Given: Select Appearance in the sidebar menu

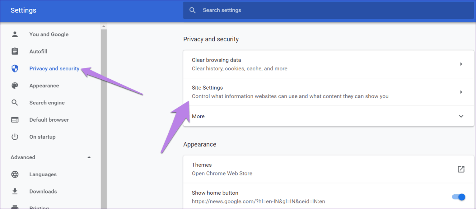Looking at the screenshot, I should tap(44, 86).
